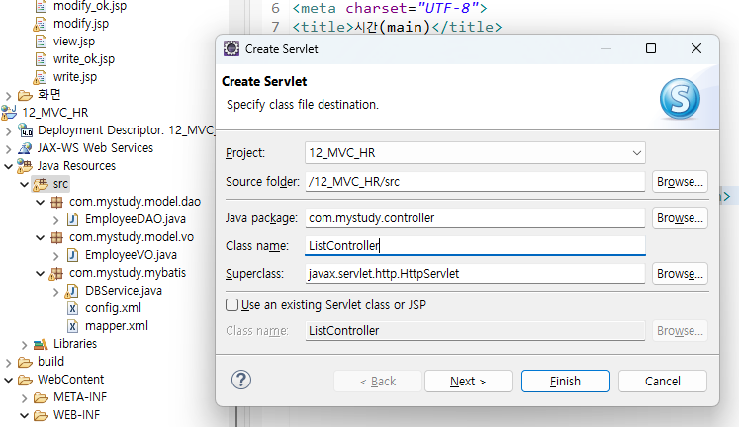
Task: Close the Create Servlet dialog window
Action: point(696,48)
